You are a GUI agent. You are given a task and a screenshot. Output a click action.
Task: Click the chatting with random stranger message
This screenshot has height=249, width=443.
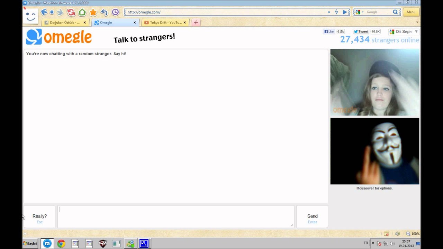[76, 54]
